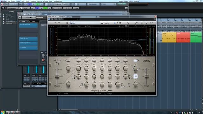This screenshot has width=203, height=114.
Task: Click the Strength slider handle
Action: 147,77
